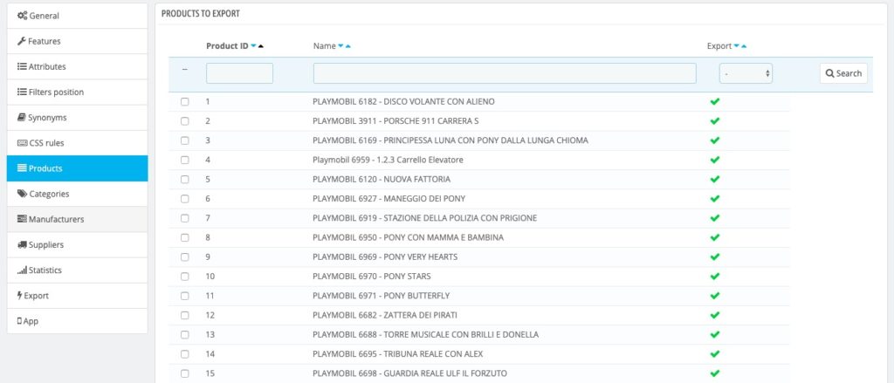This screenshot has height=383, width=894.
Task: Open Suppliers in sidebar
Action: point(77,244)
